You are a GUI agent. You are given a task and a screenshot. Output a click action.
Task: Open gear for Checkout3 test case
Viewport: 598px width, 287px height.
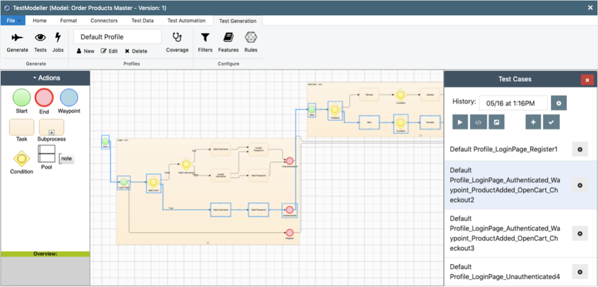pyautogui.click(x=580, y=234)
